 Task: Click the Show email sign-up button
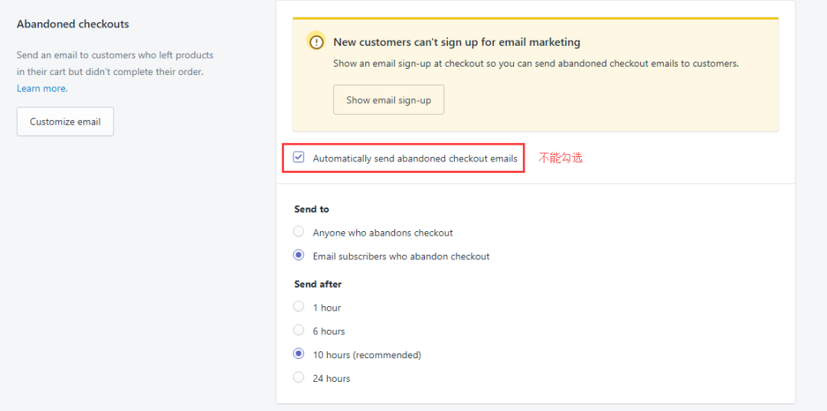tap(389, 99)
